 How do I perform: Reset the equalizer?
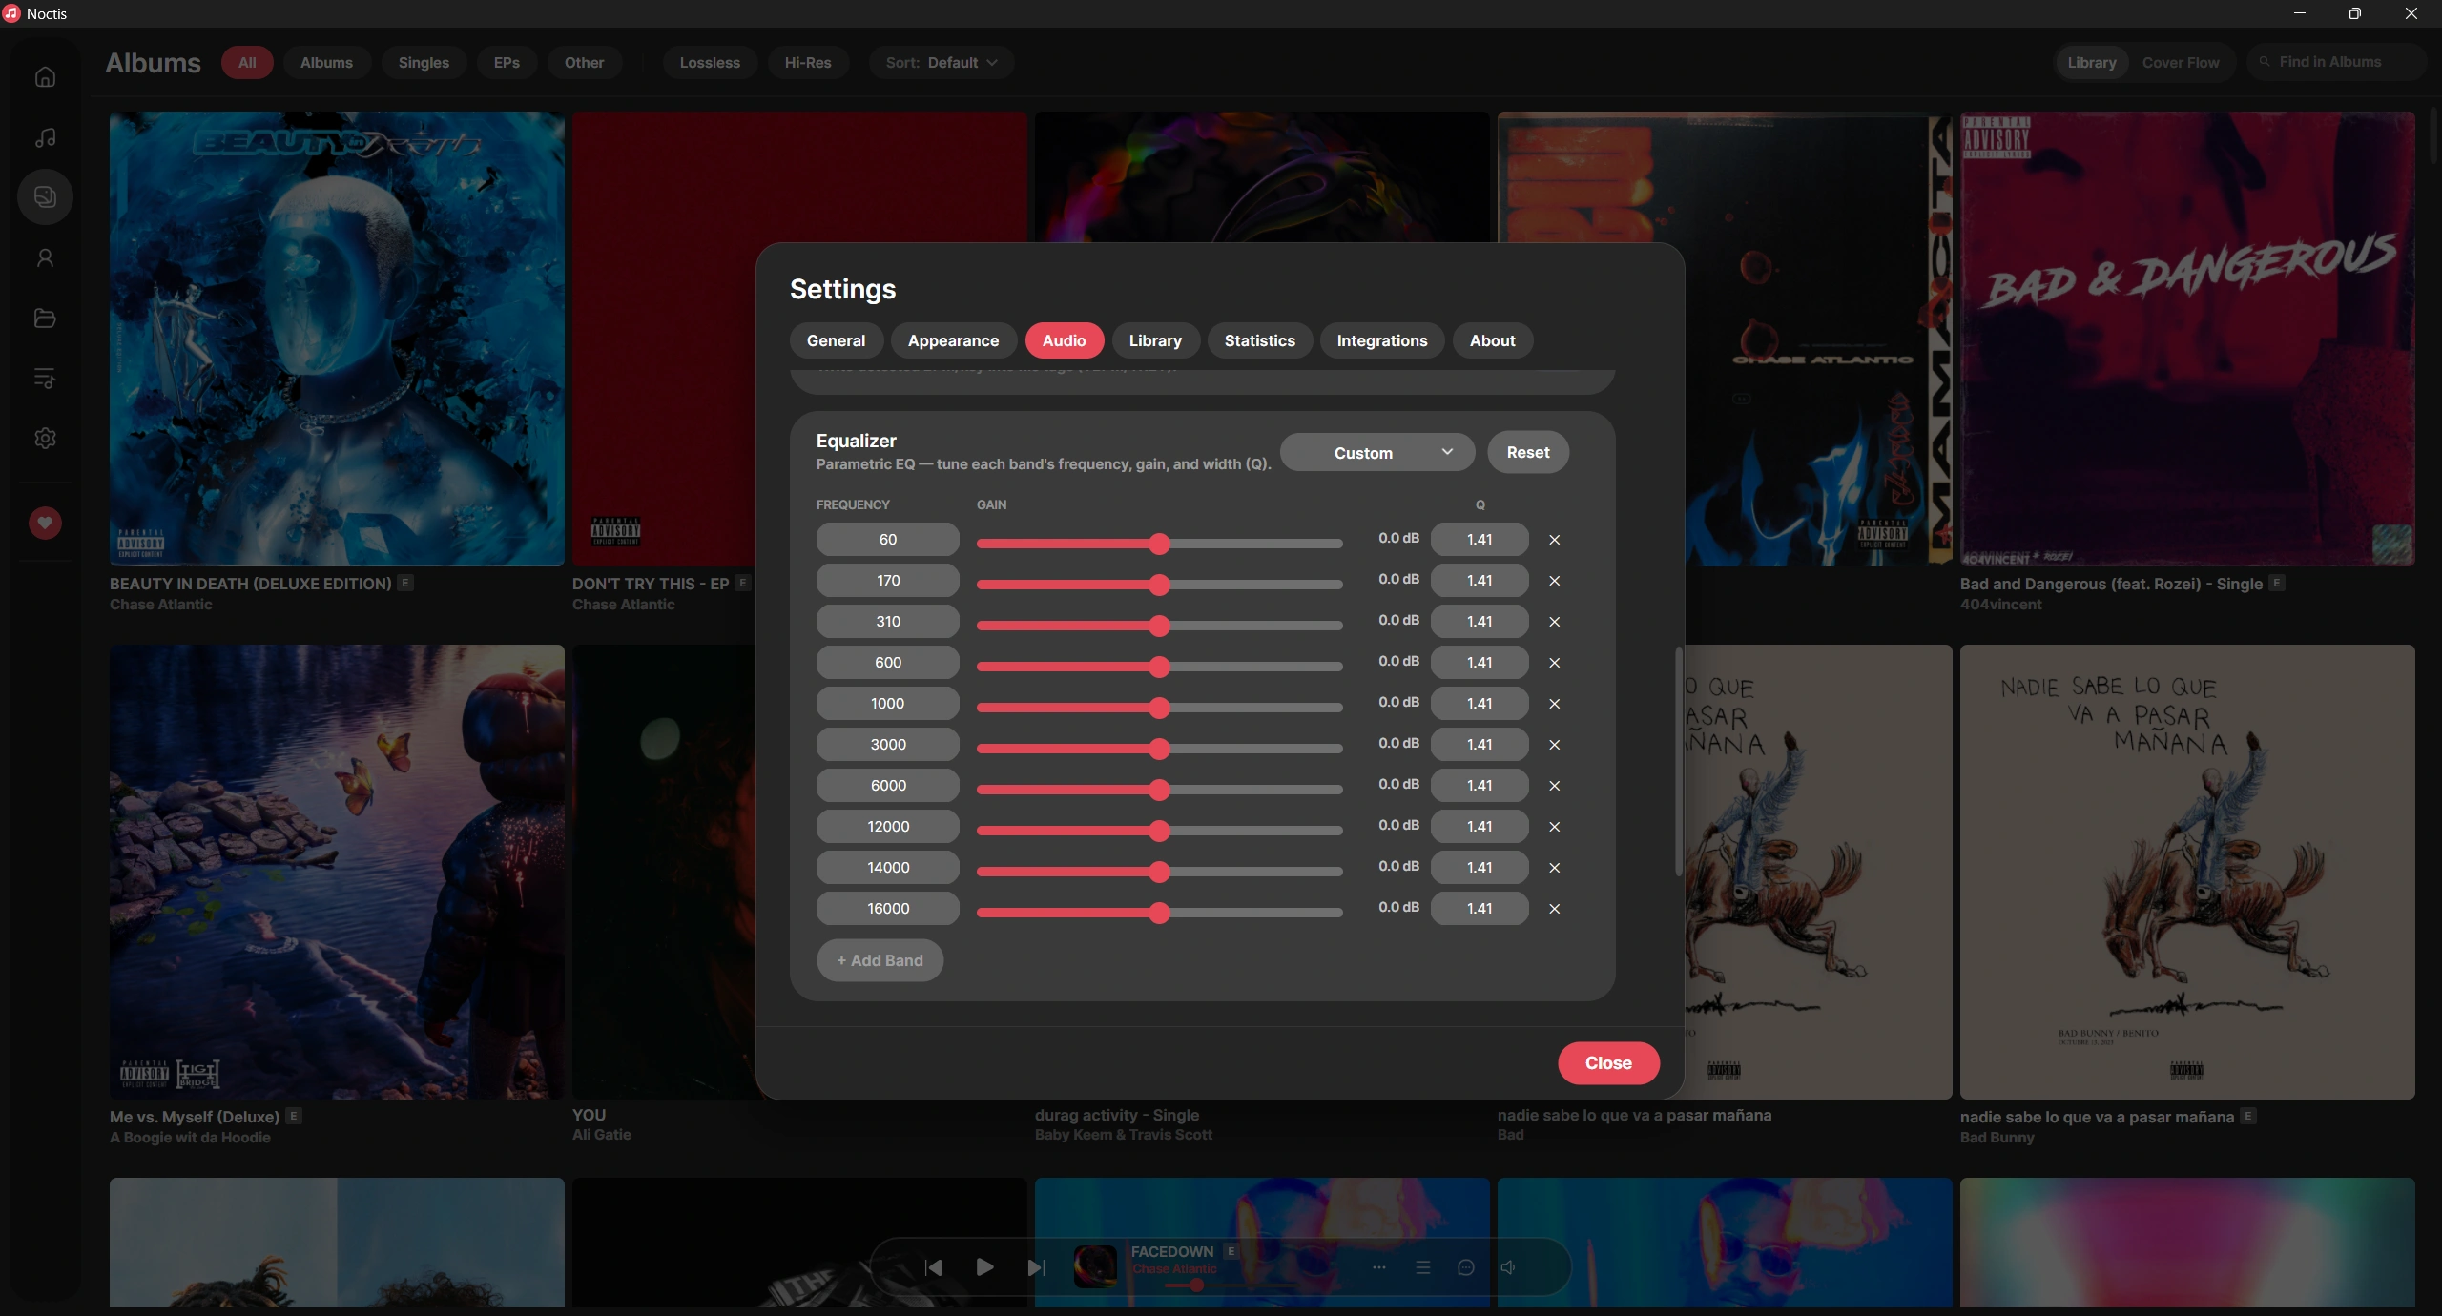pos(1528,453)
